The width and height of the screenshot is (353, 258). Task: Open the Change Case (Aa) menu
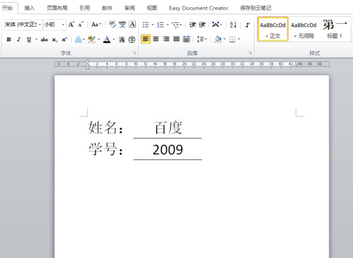(x=95, y=24)
